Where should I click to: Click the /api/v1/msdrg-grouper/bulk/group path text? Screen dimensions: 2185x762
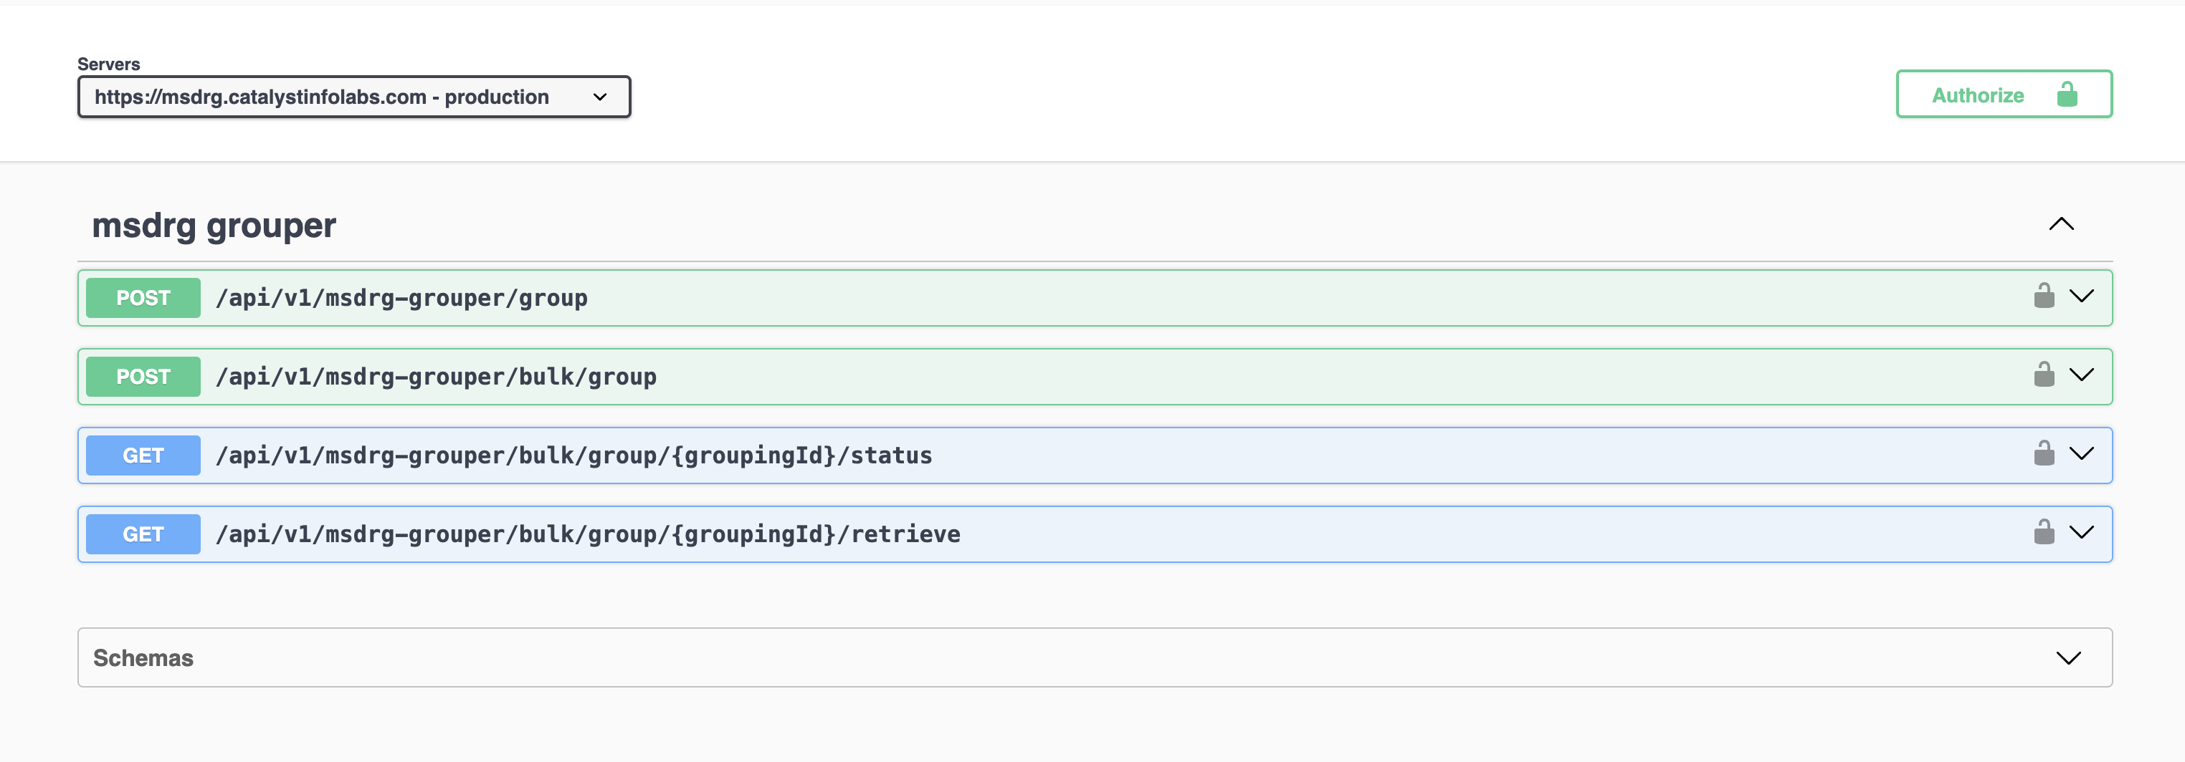pyautogui.click(x=436, y=376)
